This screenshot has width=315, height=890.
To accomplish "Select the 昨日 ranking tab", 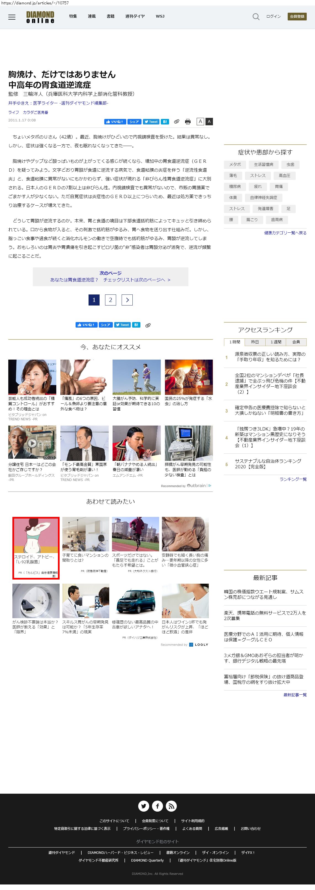I will pos(255,342).
